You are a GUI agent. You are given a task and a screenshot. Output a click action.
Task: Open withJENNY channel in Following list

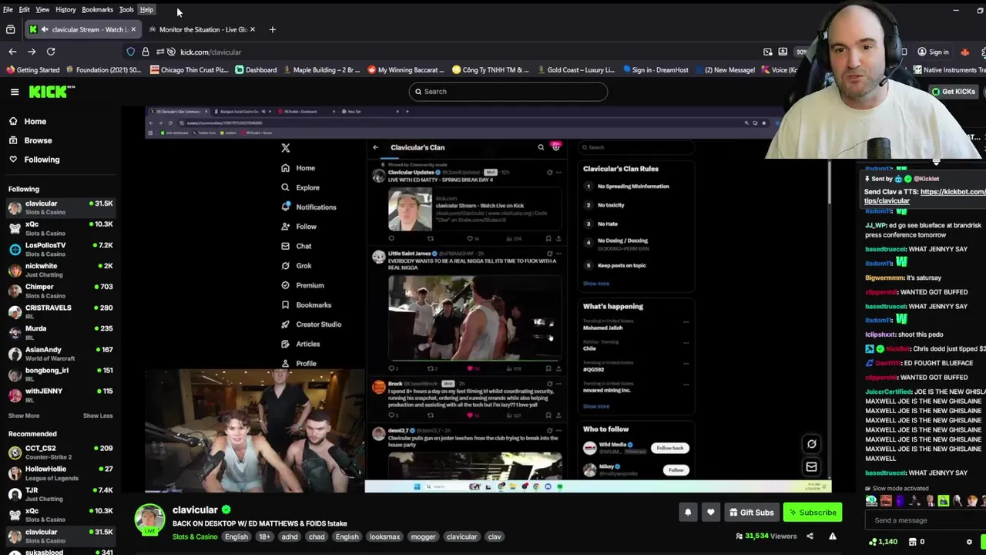[x=60, y=395]
